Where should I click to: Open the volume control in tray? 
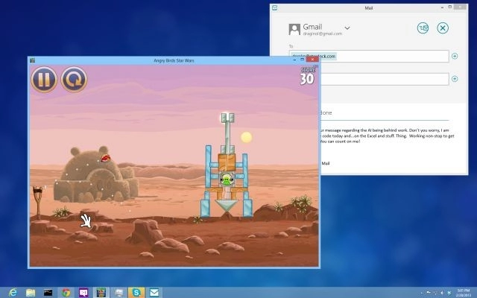pyautogui.click(x=442, y=293)
